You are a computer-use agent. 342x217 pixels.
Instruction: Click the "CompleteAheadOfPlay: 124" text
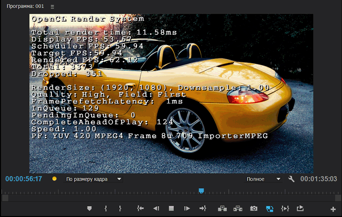point(102,122)
